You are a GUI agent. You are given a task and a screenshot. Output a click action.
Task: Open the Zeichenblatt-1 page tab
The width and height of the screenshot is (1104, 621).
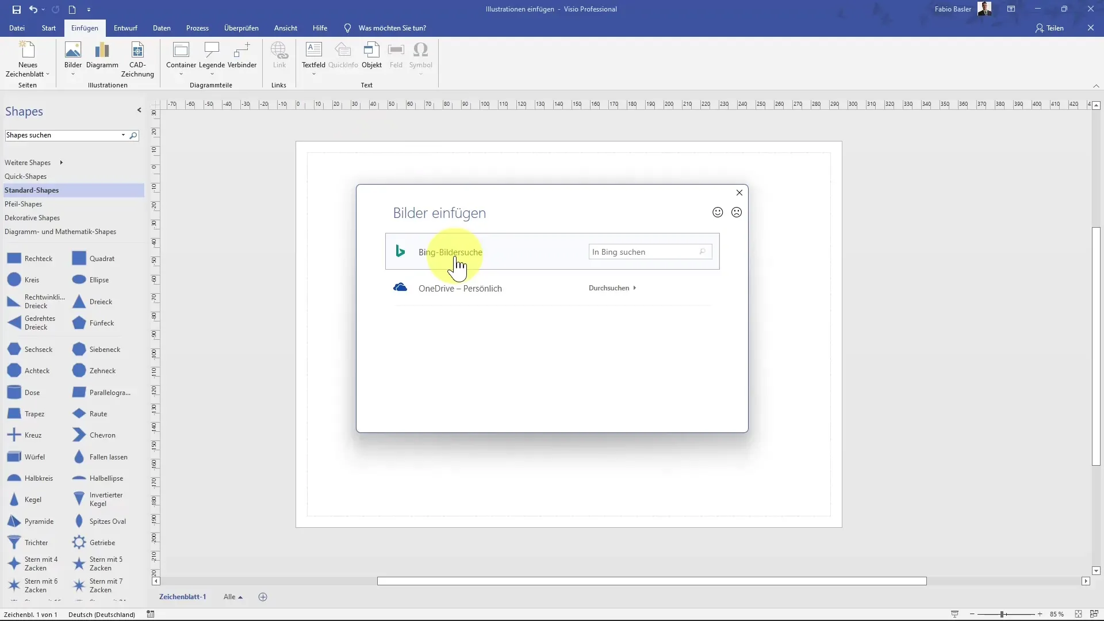(182, 597)
